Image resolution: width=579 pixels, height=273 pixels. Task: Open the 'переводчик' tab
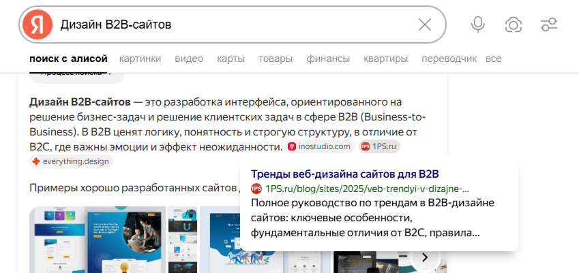449,59
